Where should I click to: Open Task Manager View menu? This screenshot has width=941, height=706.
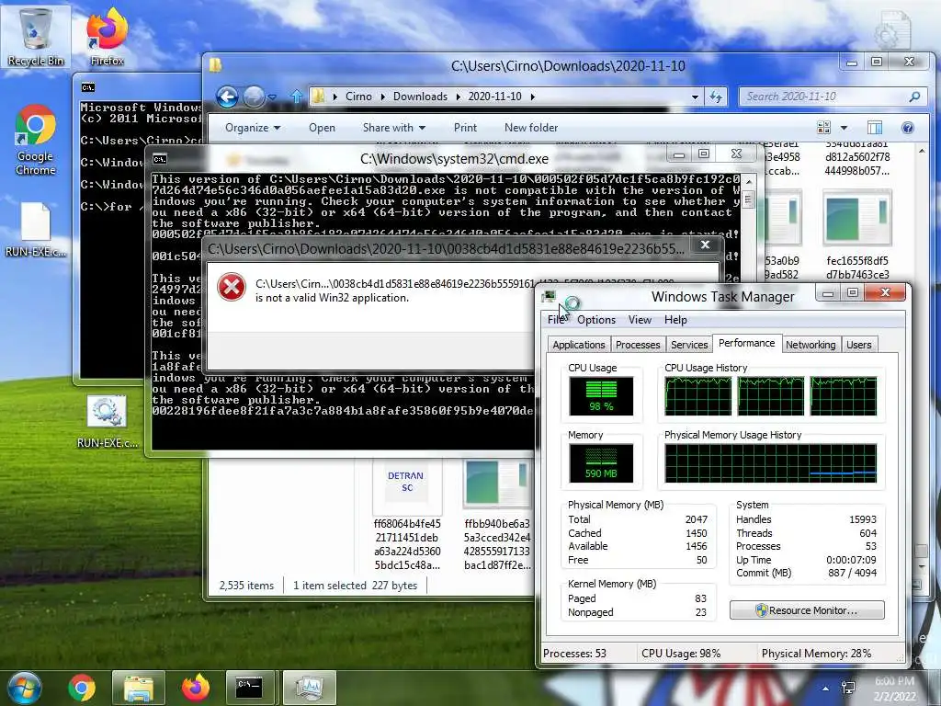click(640, 320)
